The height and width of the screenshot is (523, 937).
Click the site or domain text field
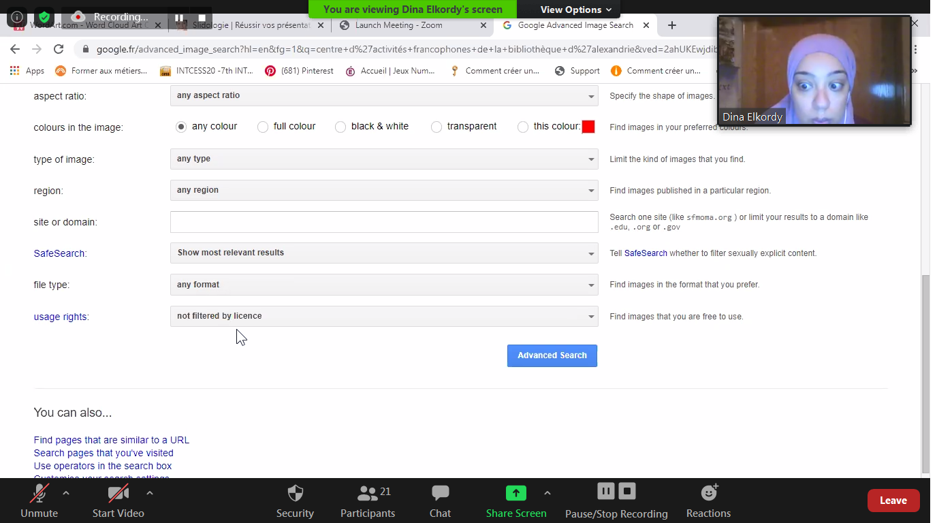[383, 222]
